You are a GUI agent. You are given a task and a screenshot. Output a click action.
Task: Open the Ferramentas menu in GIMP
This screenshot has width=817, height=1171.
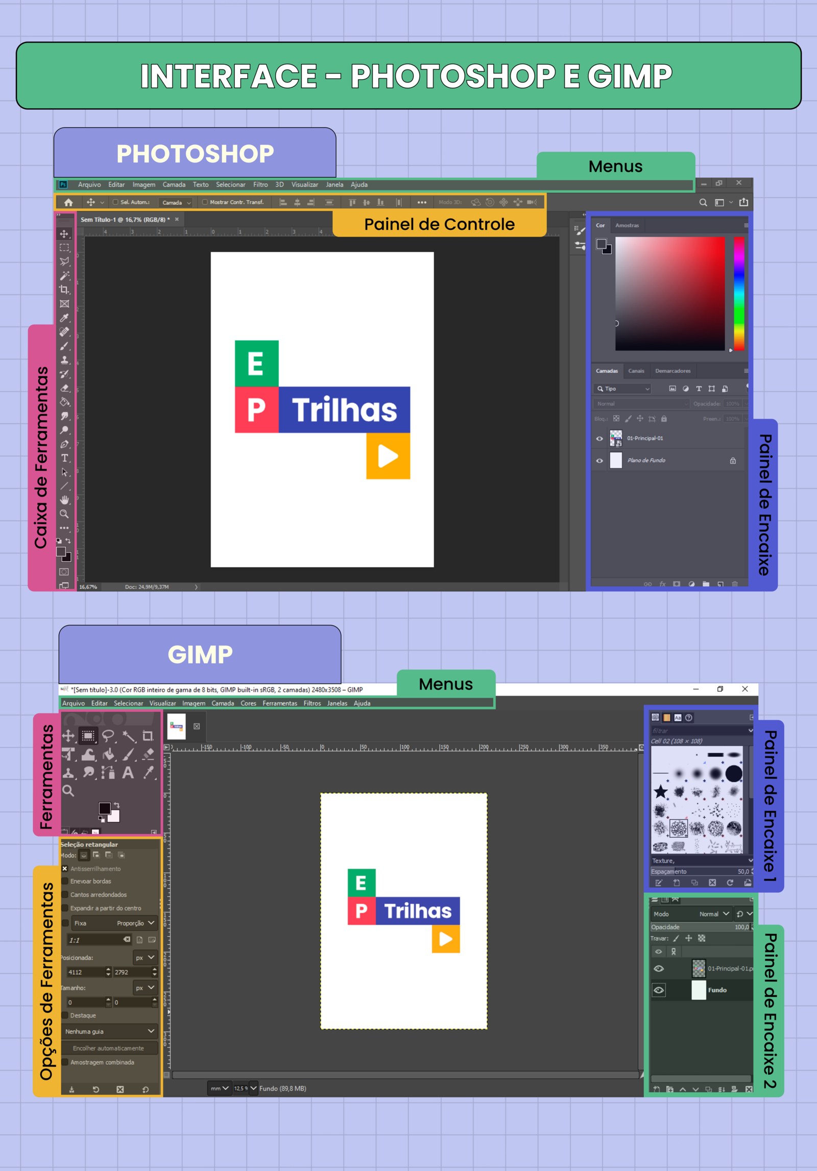tap(280, 703)
